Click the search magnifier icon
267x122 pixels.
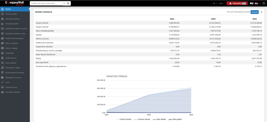(x=68, y=4)
